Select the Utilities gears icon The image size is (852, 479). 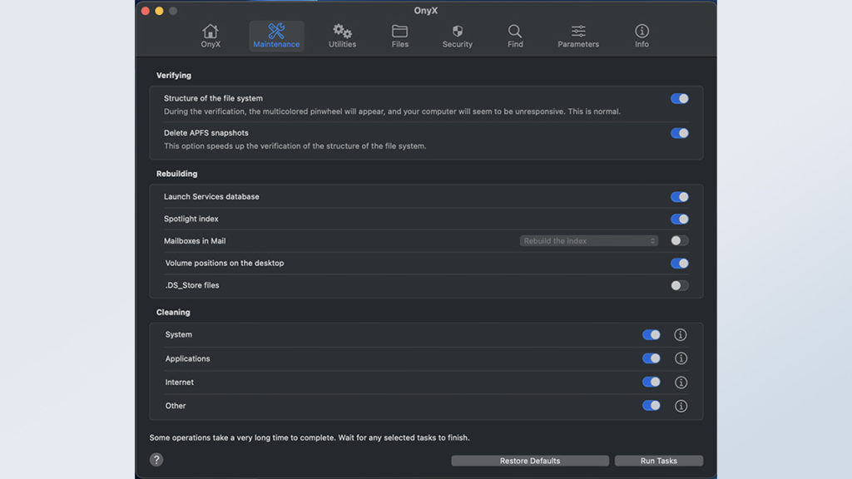tap(342, 32)
